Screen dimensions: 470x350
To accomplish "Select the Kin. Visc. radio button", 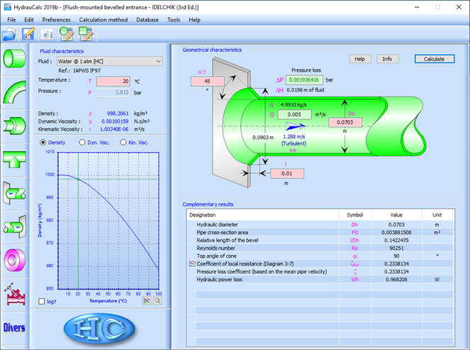I will tap(123, 142).
